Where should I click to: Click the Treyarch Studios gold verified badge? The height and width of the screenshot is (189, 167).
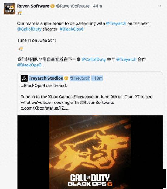[x=66, y=78]
